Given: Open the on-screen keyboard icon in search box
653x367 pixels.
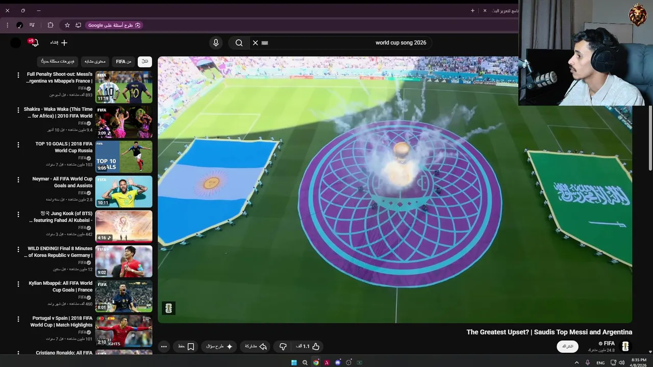Looking at the screenshot, I should click(265, 43).
